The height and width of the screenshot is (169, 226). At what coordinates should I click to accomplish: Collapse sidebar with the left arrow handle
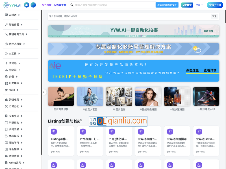[44, 92]
